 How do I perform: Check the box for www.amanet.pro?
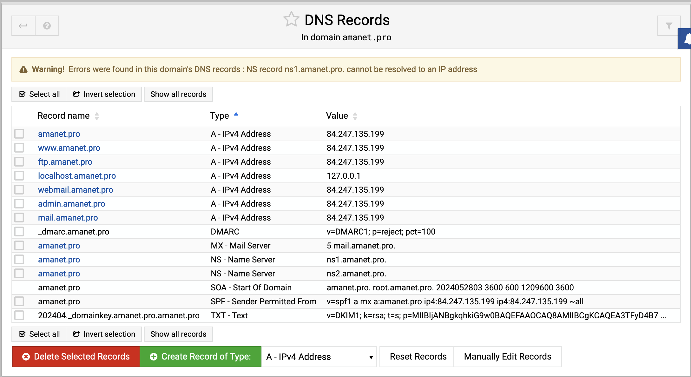click(x=19, y=148)
